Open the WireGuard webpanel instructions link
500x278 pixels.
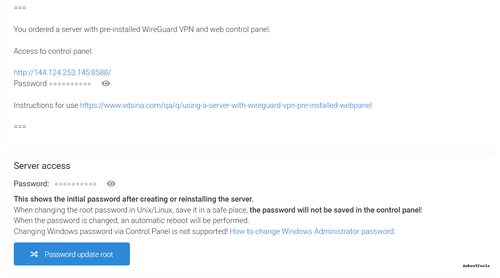tap(226, 105)
